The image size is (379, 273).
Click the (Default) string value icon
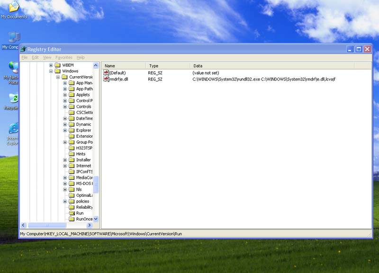(x=106, y=73)
